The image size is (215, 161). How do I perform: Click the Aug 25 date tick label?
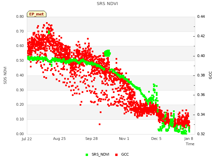point(59,139)
